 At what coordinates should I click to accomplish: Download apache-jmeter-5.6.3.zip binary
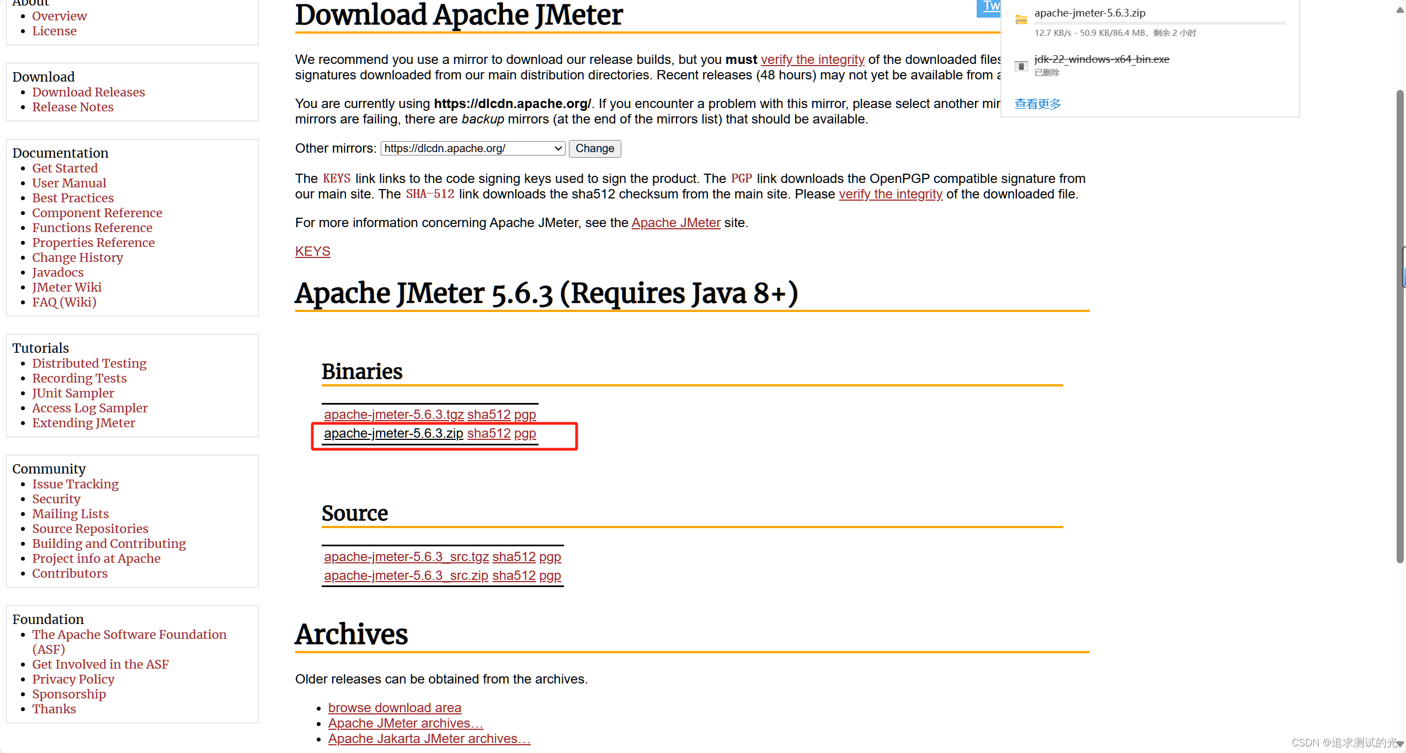tap(393, 433)
